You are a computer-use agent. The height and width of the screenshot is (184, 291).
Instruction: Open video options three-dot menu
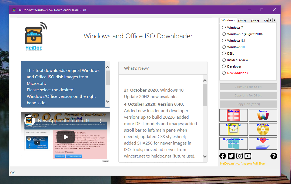pos(100,121)
